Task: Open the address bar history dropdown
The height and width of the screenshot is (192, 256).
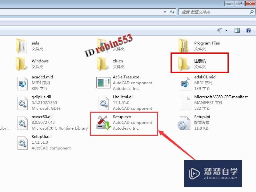Action: point(165,12)
